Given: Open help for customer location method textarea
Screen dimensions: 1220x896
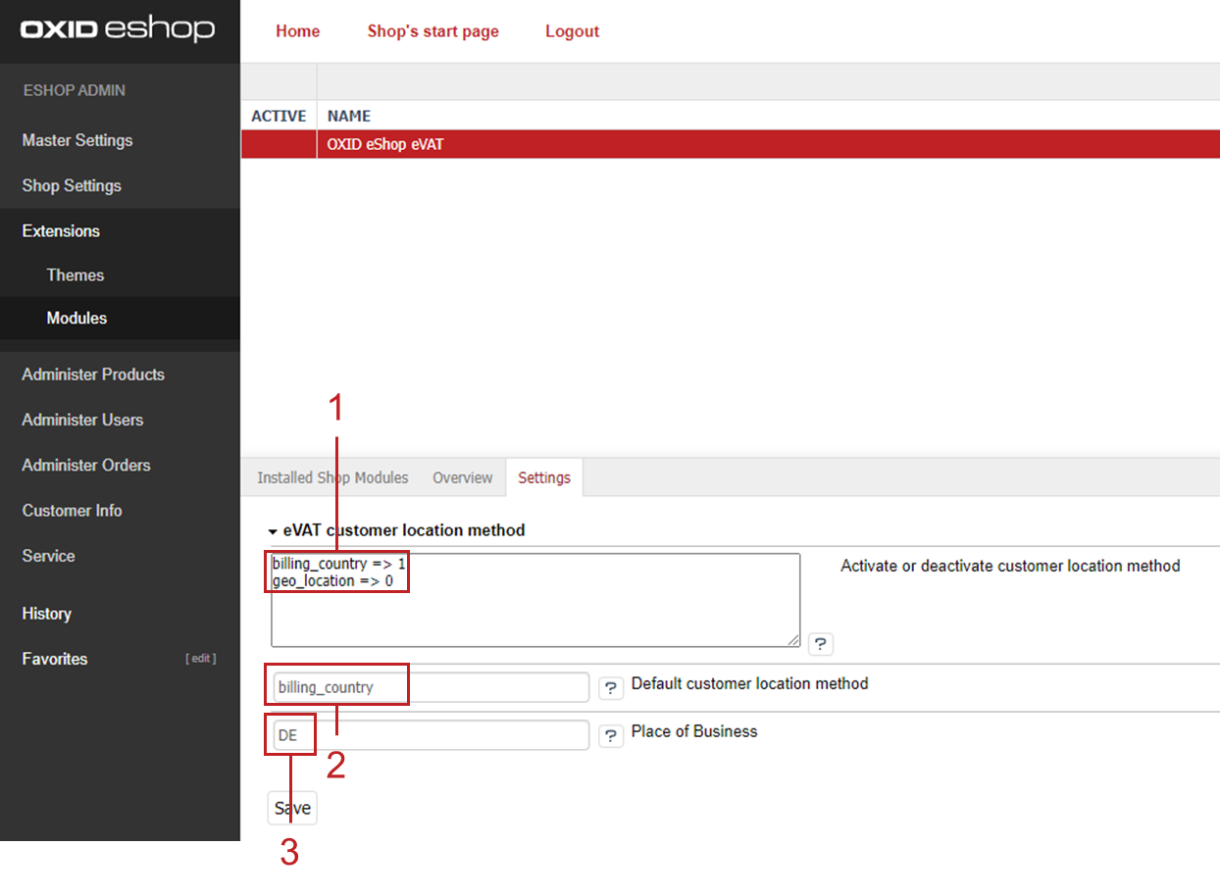Looking at the screenshot, I should tap(821, 644).
